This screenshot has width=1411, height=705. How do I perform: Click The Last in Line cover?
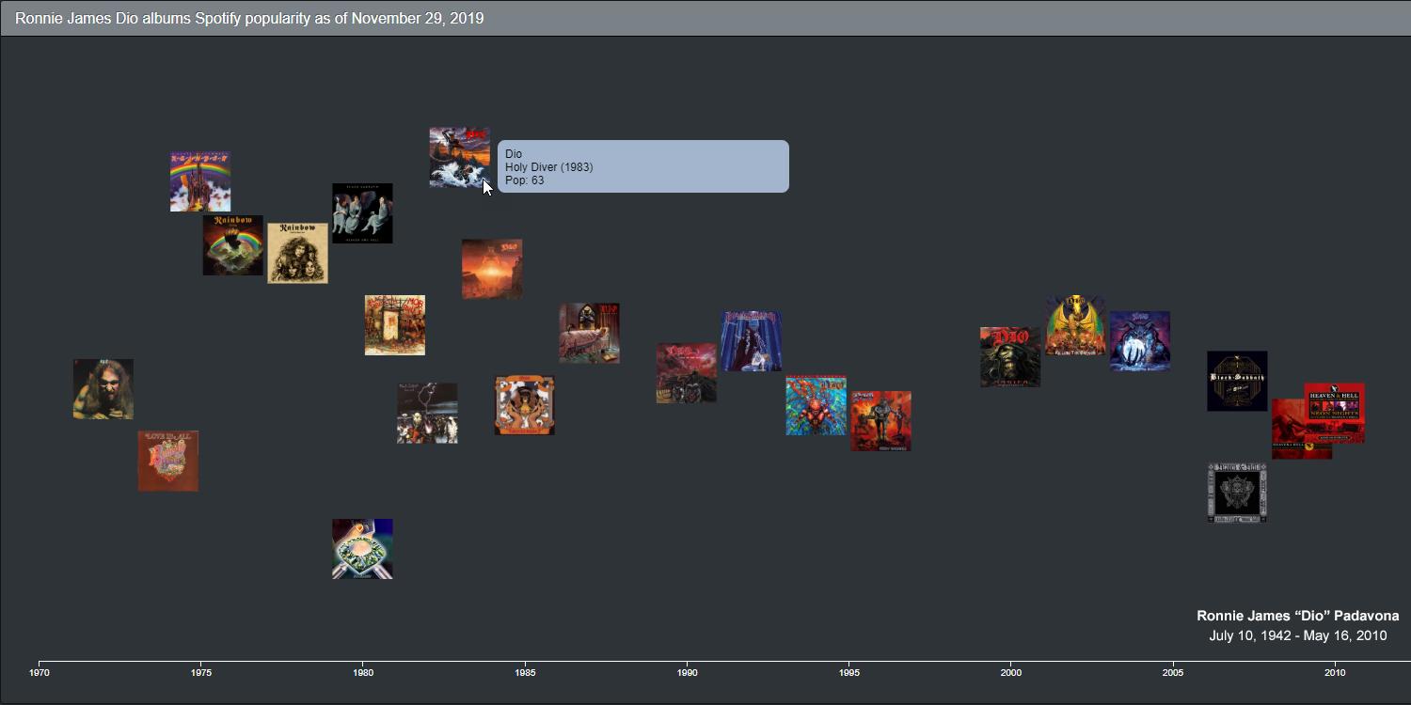click(492, 269)
